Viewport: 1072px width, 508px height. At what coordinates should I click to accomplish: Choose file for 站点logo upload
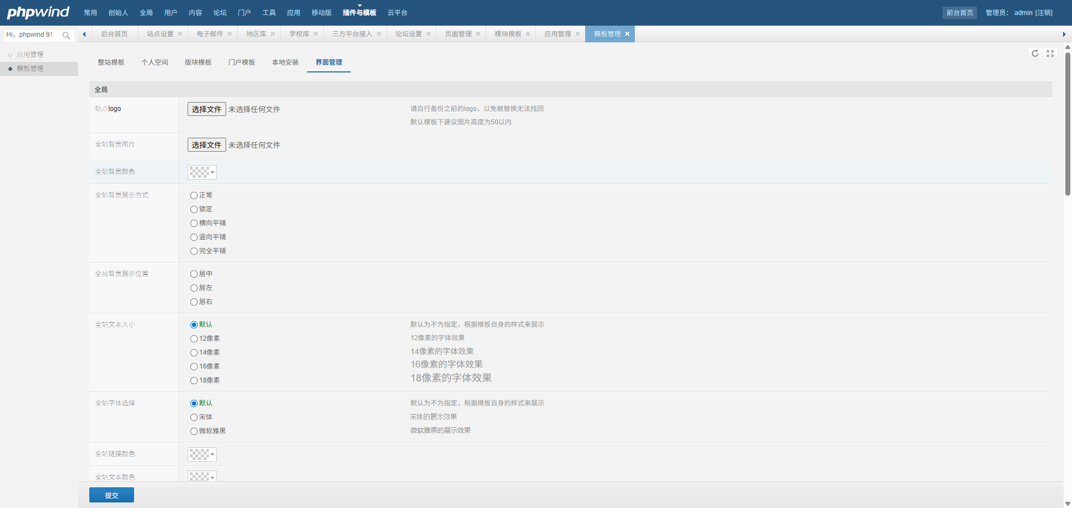207,109
